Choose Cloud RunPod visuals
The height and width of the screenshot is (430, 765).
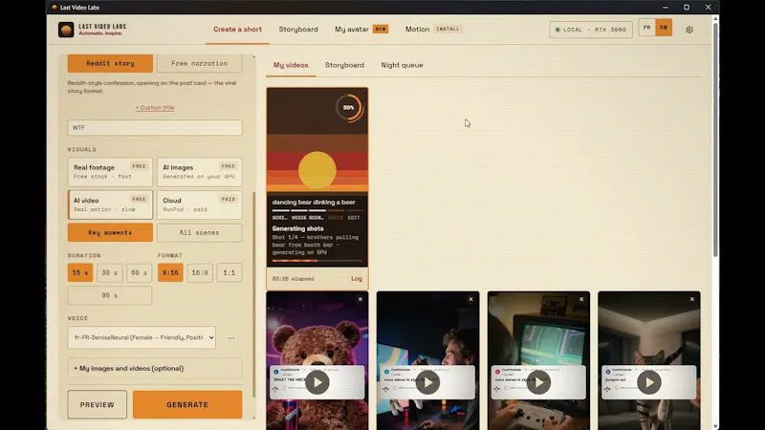pyautogui.click(x=200, y=204)
